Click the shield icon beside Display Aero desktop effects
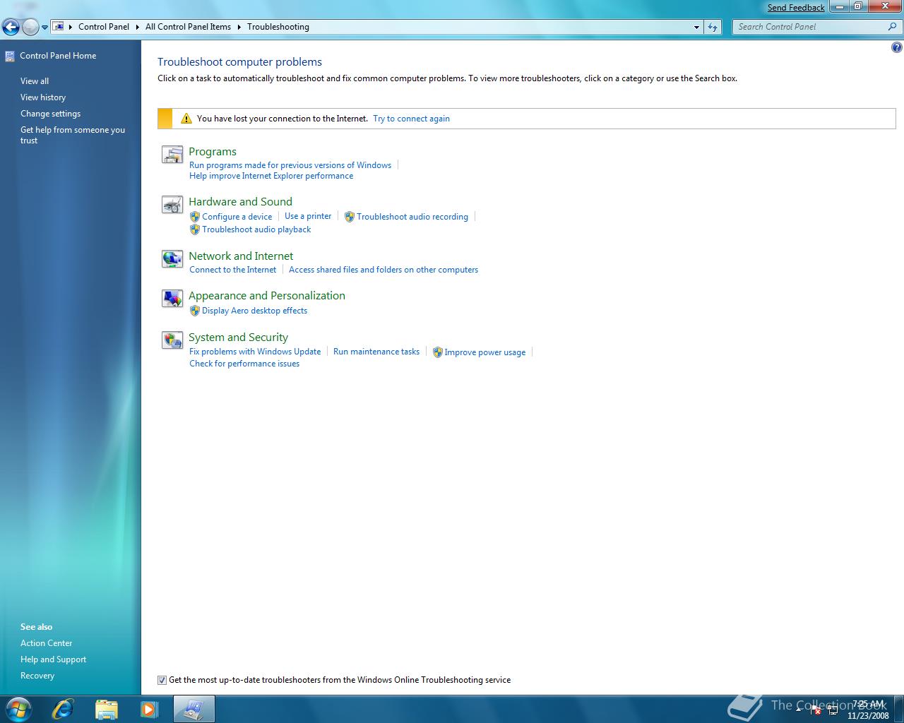904x723 pixels. (x=195, y=311)
